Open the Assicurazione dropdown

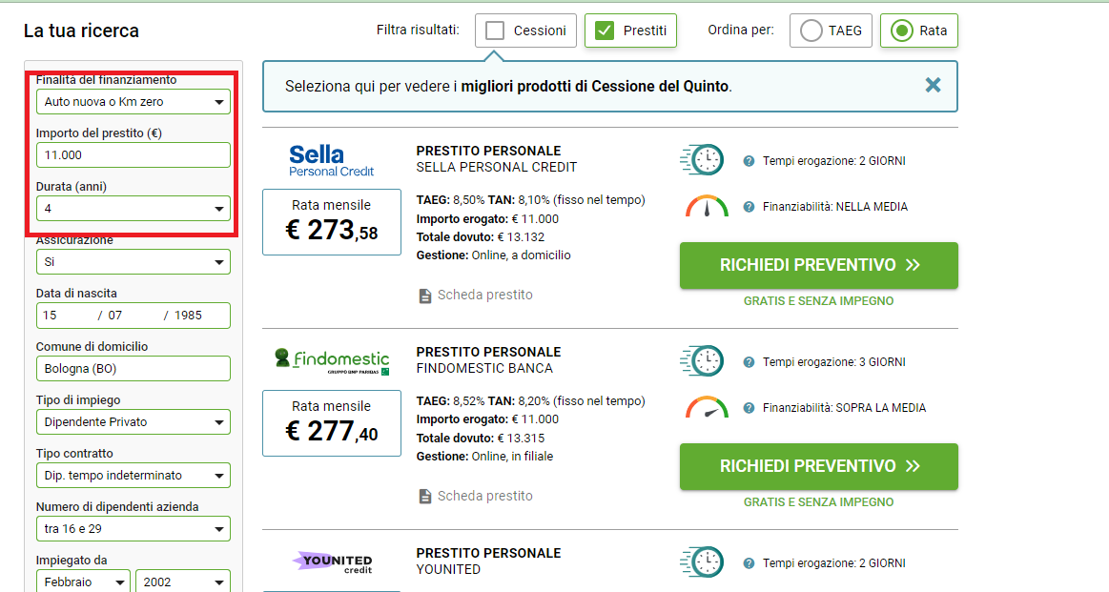click(133, 262)
